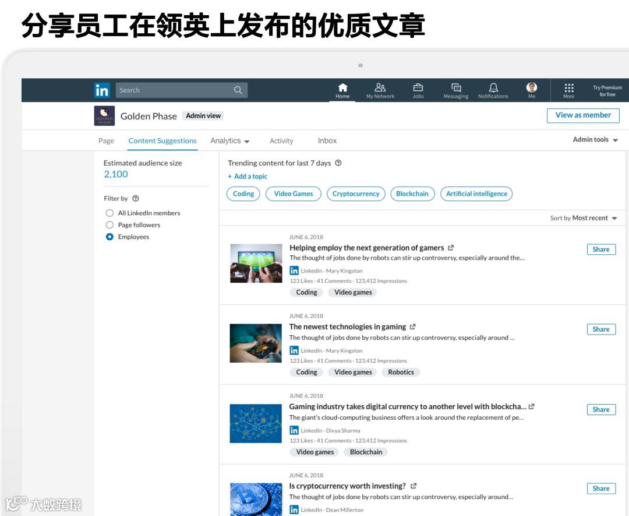
Task: Click LinkedIn source icon by Divya Sharma
Action: click(x=294, y=430)
